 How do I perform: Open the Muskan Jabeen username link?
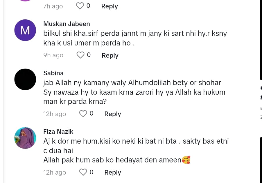click(67, 24)
